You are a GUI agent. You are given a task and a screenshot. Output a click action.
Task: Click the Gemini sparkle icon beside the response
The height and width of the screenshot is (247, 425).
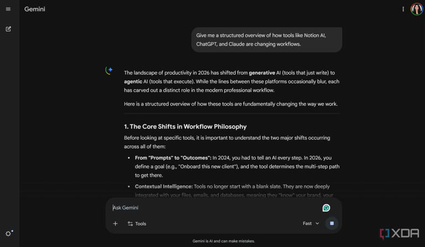(109, 70)
